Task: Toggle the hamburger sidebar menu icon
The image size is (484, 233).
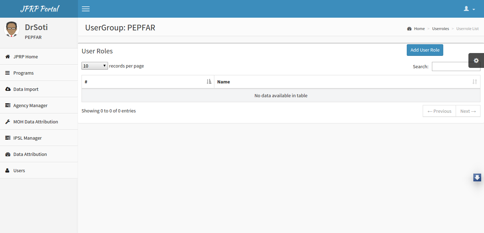Action: click(x=86, y=9)
